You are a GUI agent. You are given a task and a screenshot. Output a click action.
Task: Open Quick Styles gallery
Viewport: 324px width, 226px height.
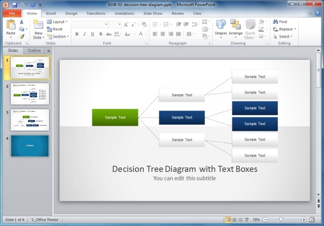point(250,29)
